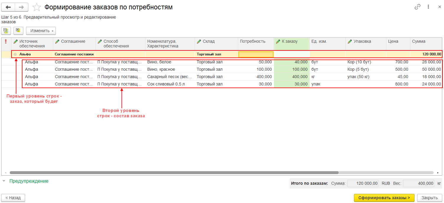Close the form with the top-right X
Viewport: 444px width, 203px height.
[439, 7]
